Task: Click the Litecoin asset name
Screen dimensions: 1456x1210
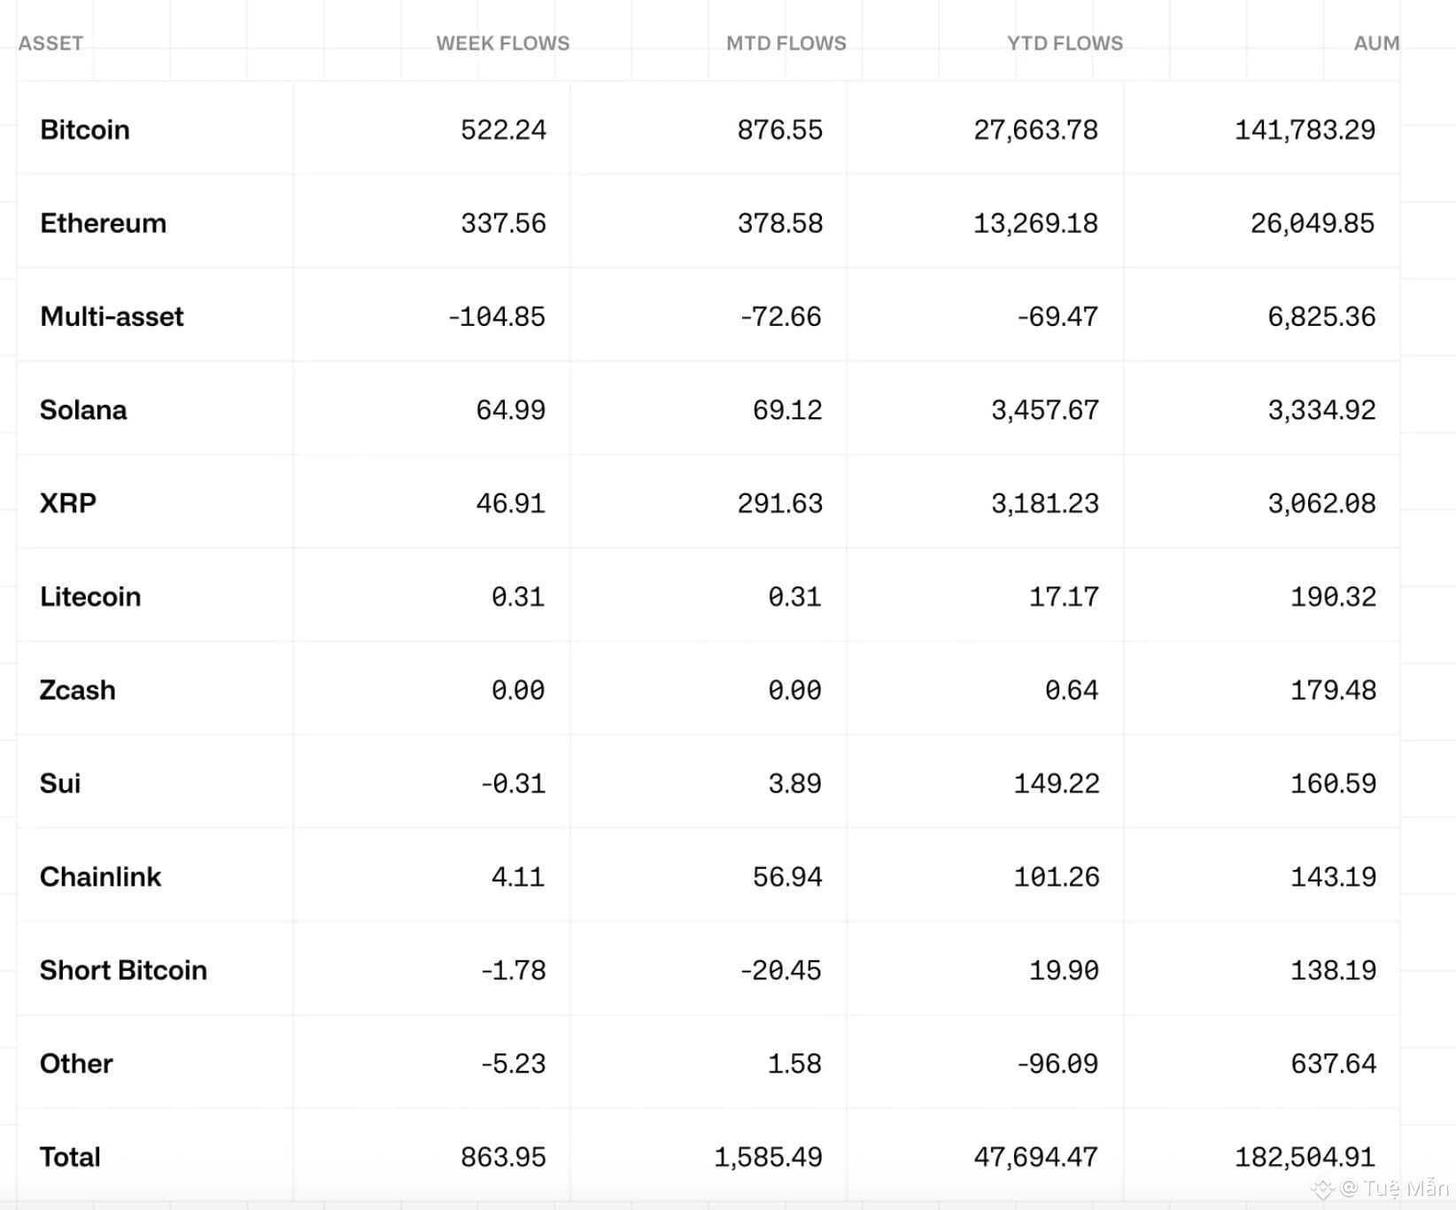Action: click(90, 597)
